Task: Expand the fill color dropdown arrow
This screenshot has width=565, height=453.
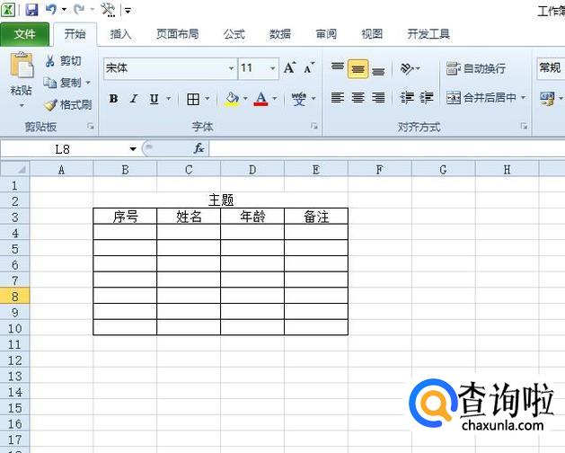Action: point(245,99)
